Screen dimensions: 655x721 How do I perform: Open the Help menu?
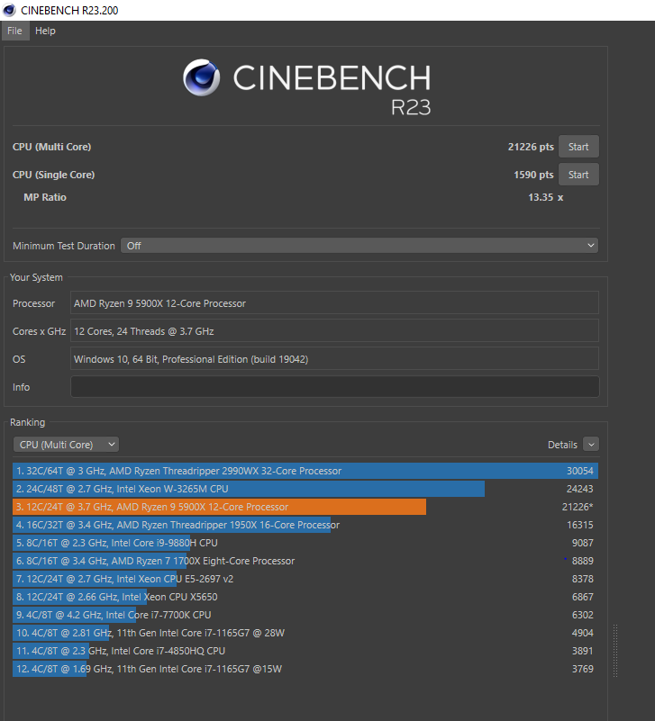click(x=45, y=31)
